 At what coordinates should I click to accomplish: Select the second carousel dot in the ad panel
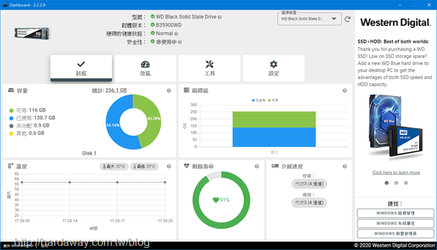(x=396, y=183)
